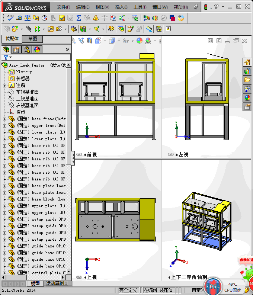Screen dimensions: 253x295
Task: Click the Section View icon
Action: tap(90, 41)
